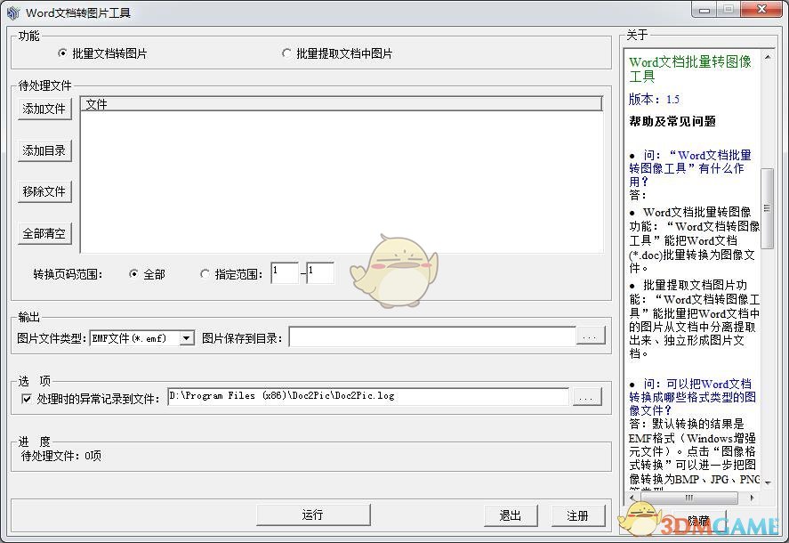Click the log file path field
This screenshot has height=543, width=789.
point(368,396)
